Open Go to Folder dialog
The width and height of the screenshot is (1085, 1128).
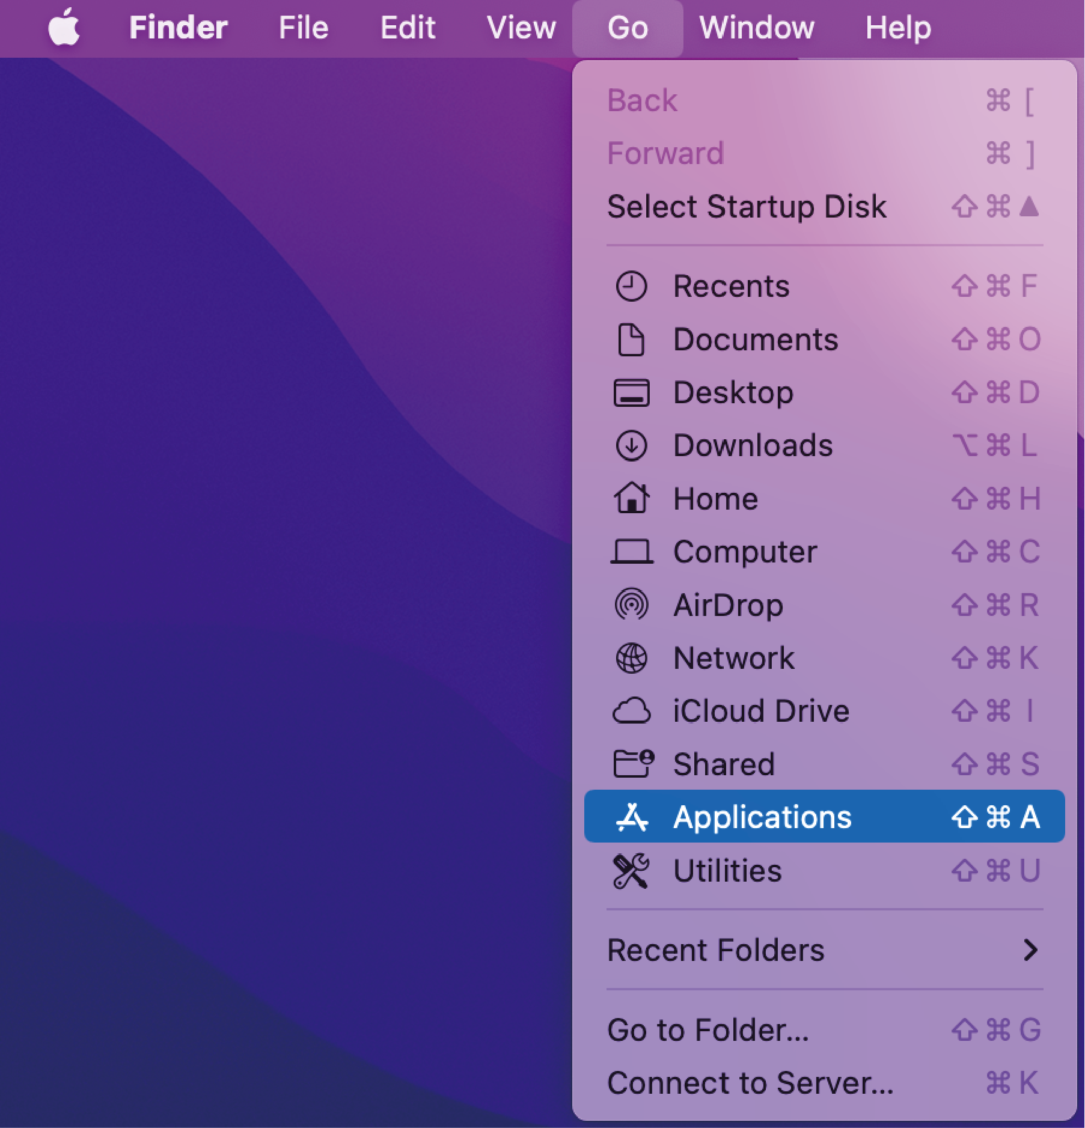click(x=708, y=1030)
